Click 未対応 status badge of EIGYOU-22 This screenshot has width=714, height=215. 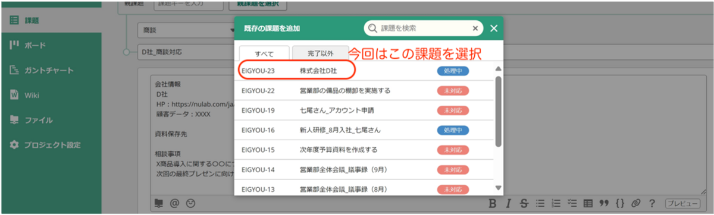click(453, 91)
